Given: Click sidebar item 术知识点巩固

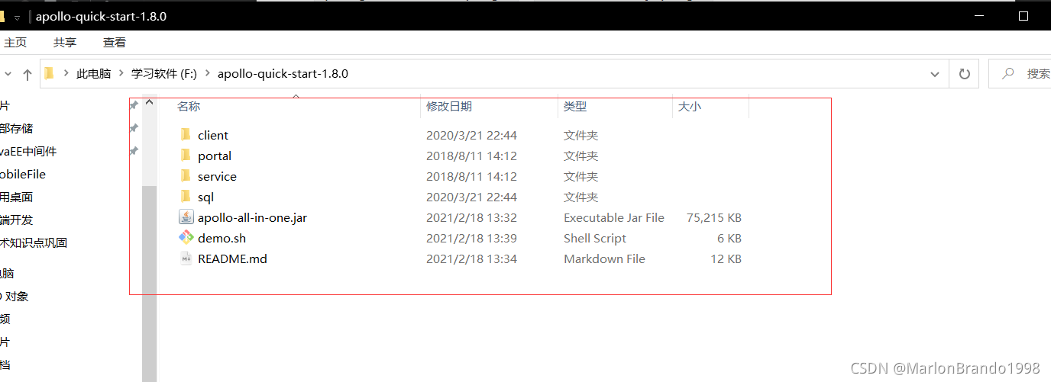Looking at the screenshot, I should tap(34, 242).
